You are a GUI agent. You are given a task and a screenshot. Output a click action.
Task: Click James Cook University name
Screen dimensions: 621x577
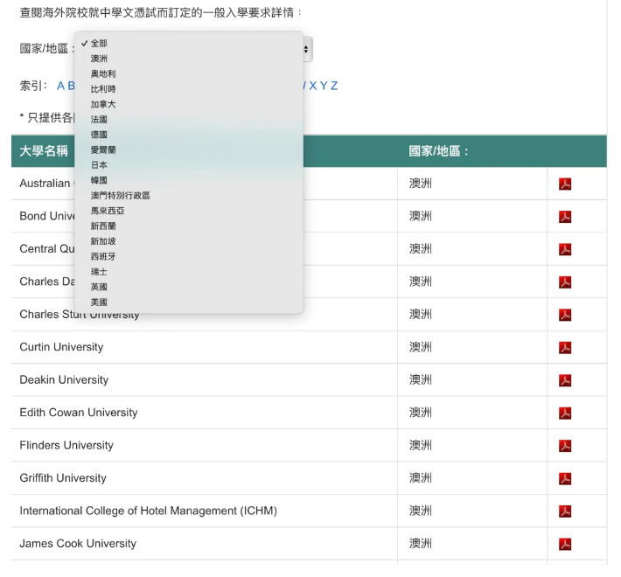(x=78, y=544)
